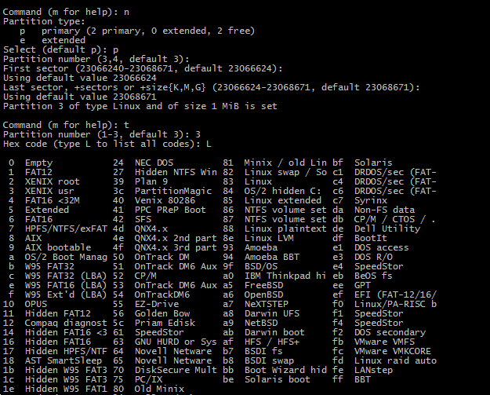
Task: Click the 'Hex code (type L to list all codes)' prompt line
Action: pos(107,144)
